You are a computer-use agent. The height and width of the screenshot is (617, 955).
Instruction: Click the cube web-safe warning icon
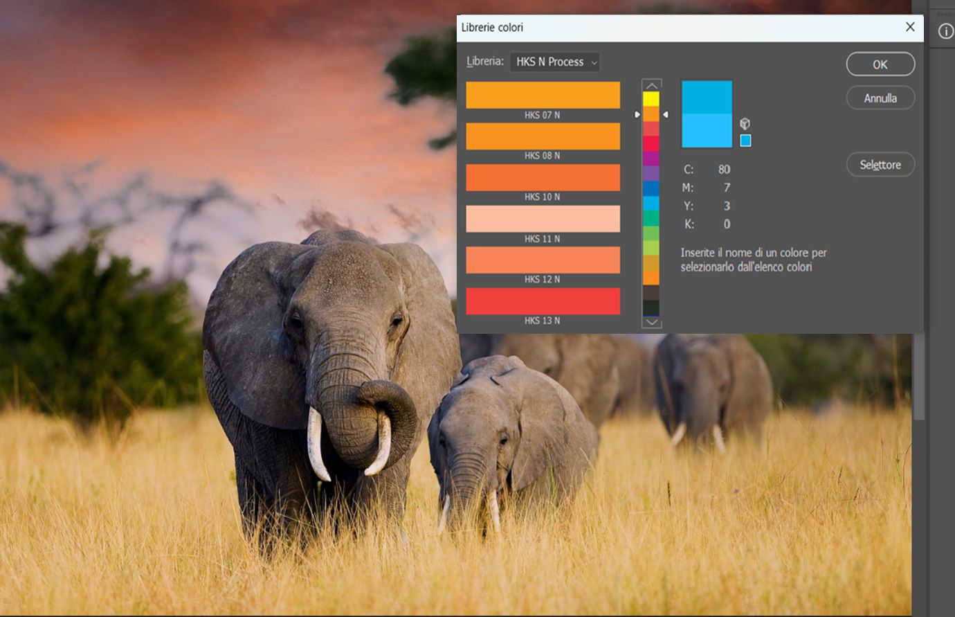[x=745, y=124]
